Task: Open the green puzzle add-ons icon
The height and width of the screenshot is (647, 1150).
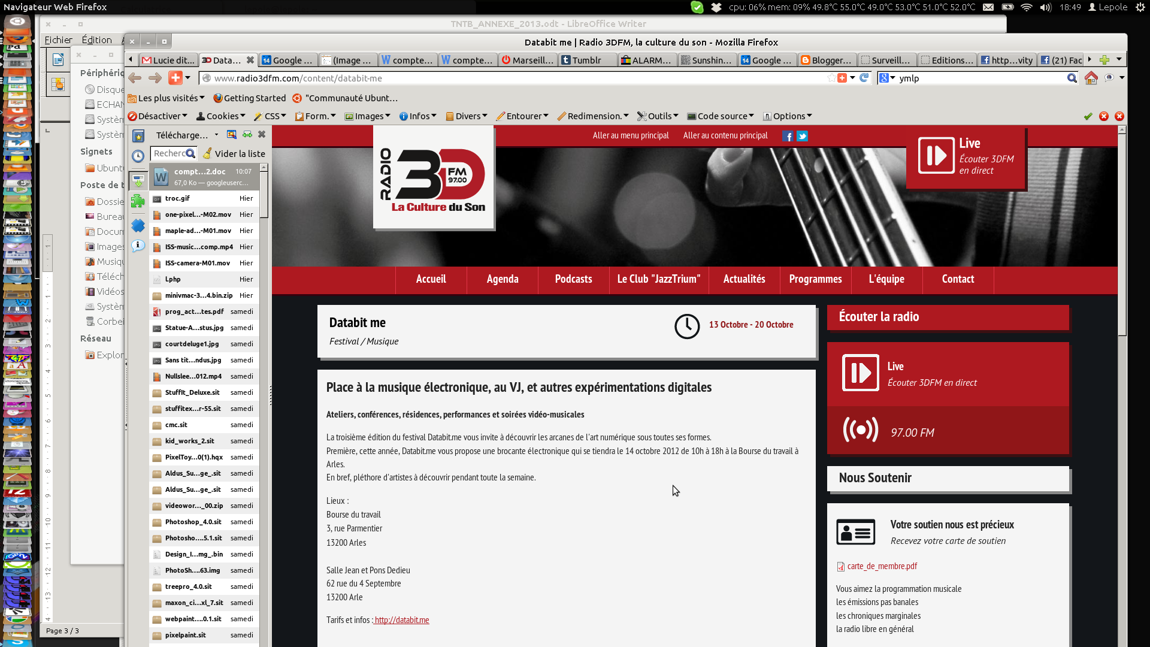Action: [x=138, y=201]
